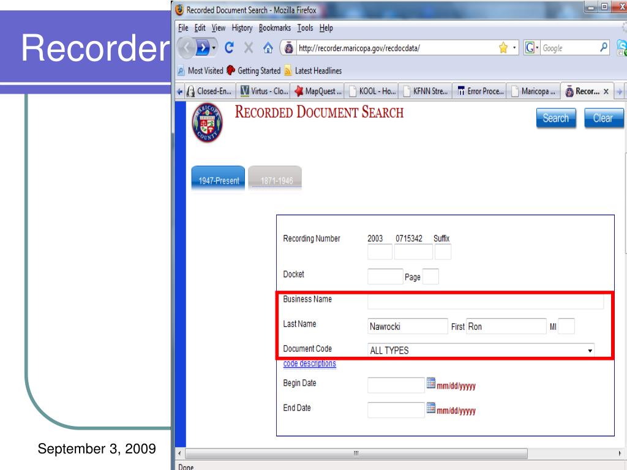This screenshot has width=627, height=470.
Task: Click the Page input field
Action: pos(430,277)
